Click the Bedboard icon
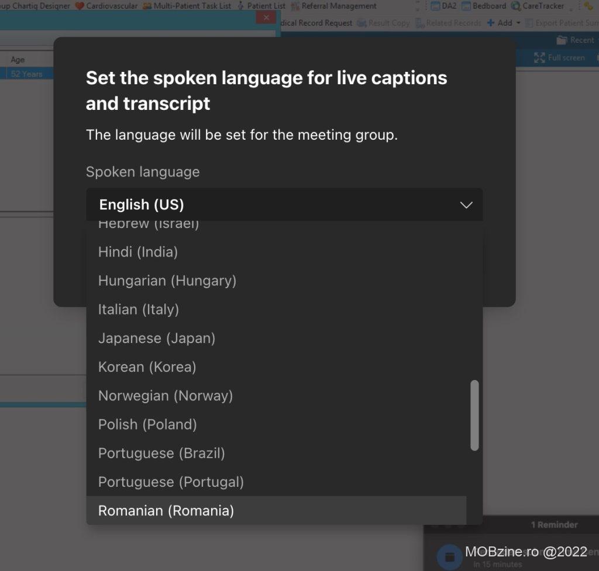The width and height of the screenshot is (599, 571). click(x=466, y=6)
